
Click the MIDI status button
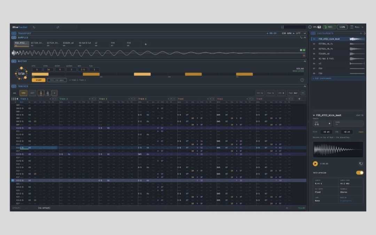(329, 27)
